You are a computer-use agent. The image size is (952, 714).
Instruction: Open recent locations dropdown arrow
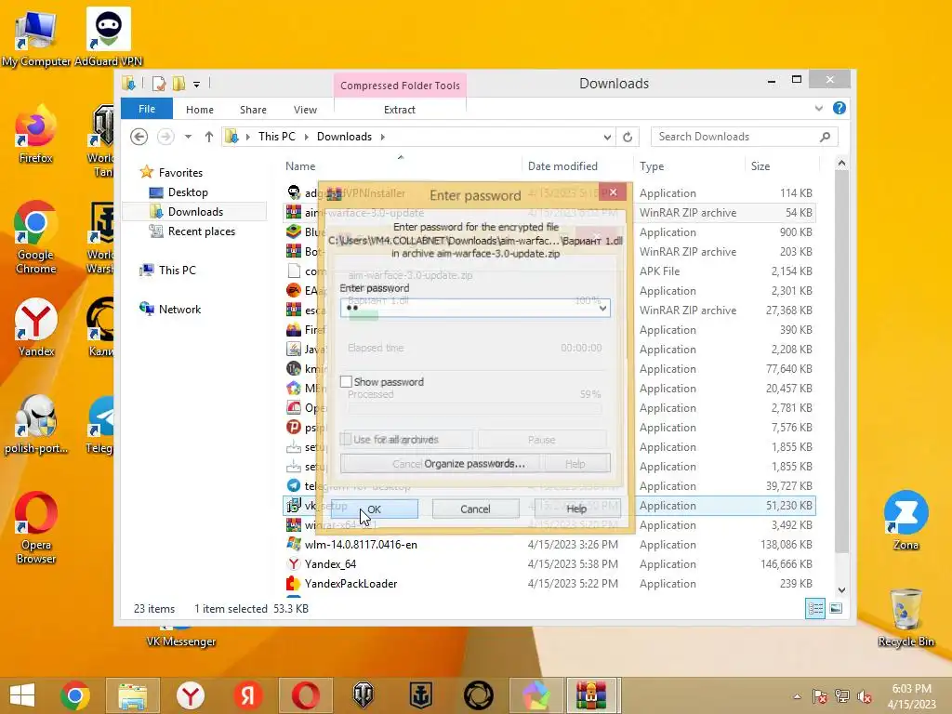tap(188, 137)
